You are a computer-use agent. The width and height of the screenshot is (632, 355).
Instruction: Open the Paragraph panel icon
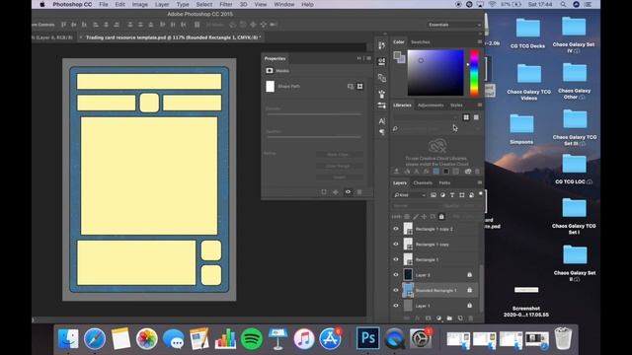[x=382, y=132]
